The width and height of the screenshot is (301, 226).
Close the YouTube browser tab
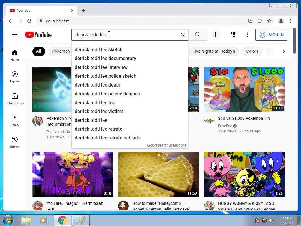point(72,11)
